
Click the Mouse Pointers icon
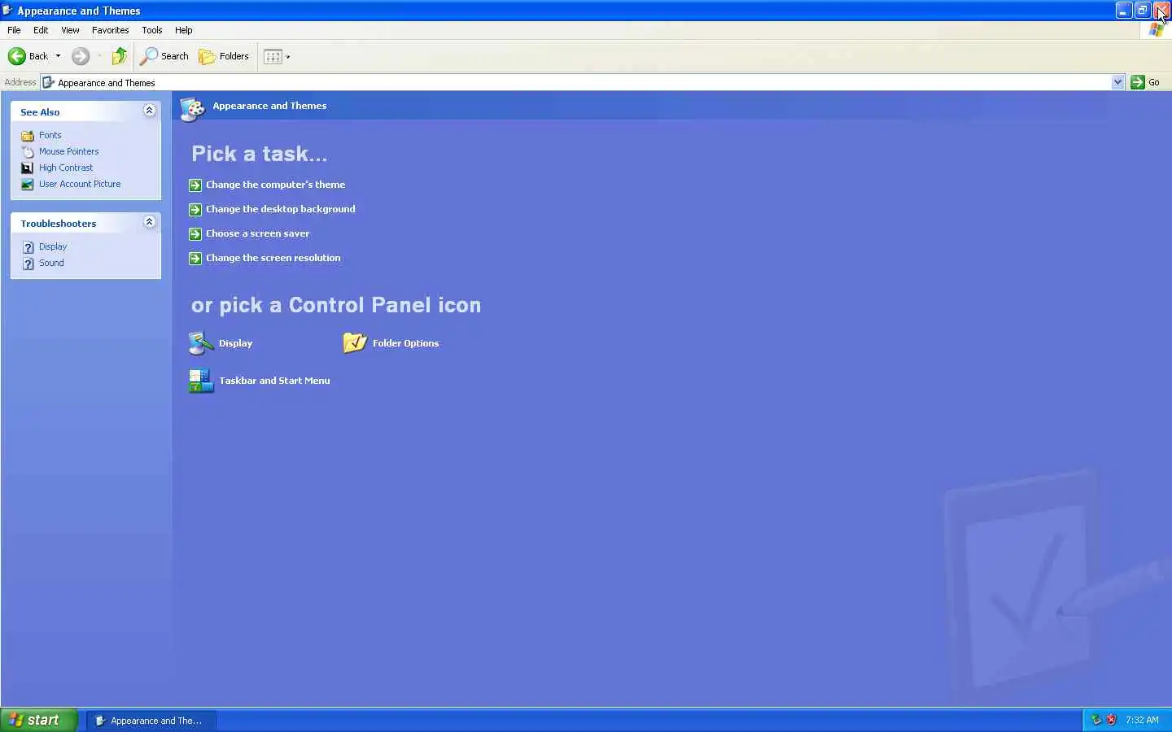pos(28,152)
